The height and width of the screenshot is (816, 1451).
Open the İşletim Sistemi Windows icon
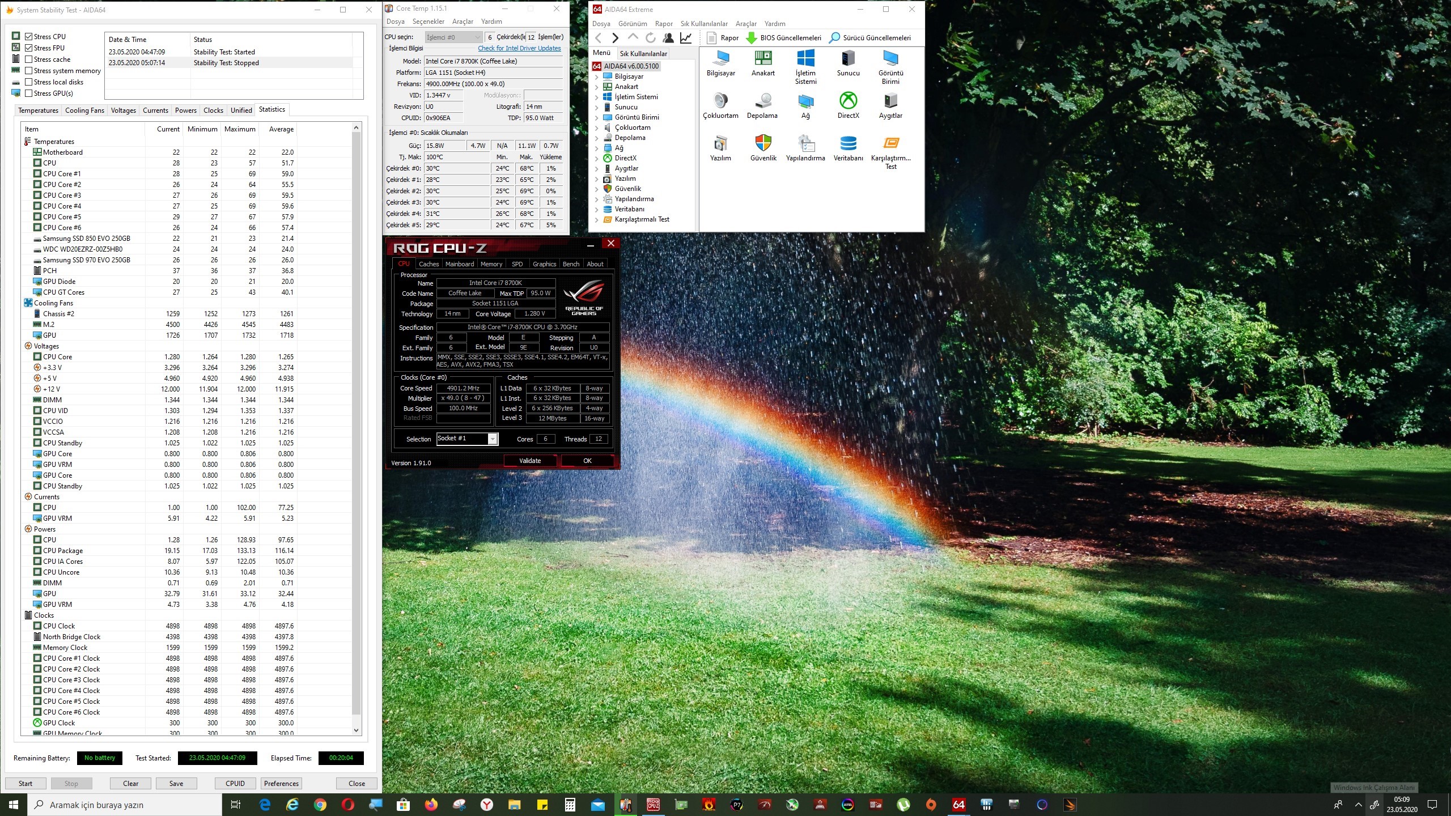point(805,67)
